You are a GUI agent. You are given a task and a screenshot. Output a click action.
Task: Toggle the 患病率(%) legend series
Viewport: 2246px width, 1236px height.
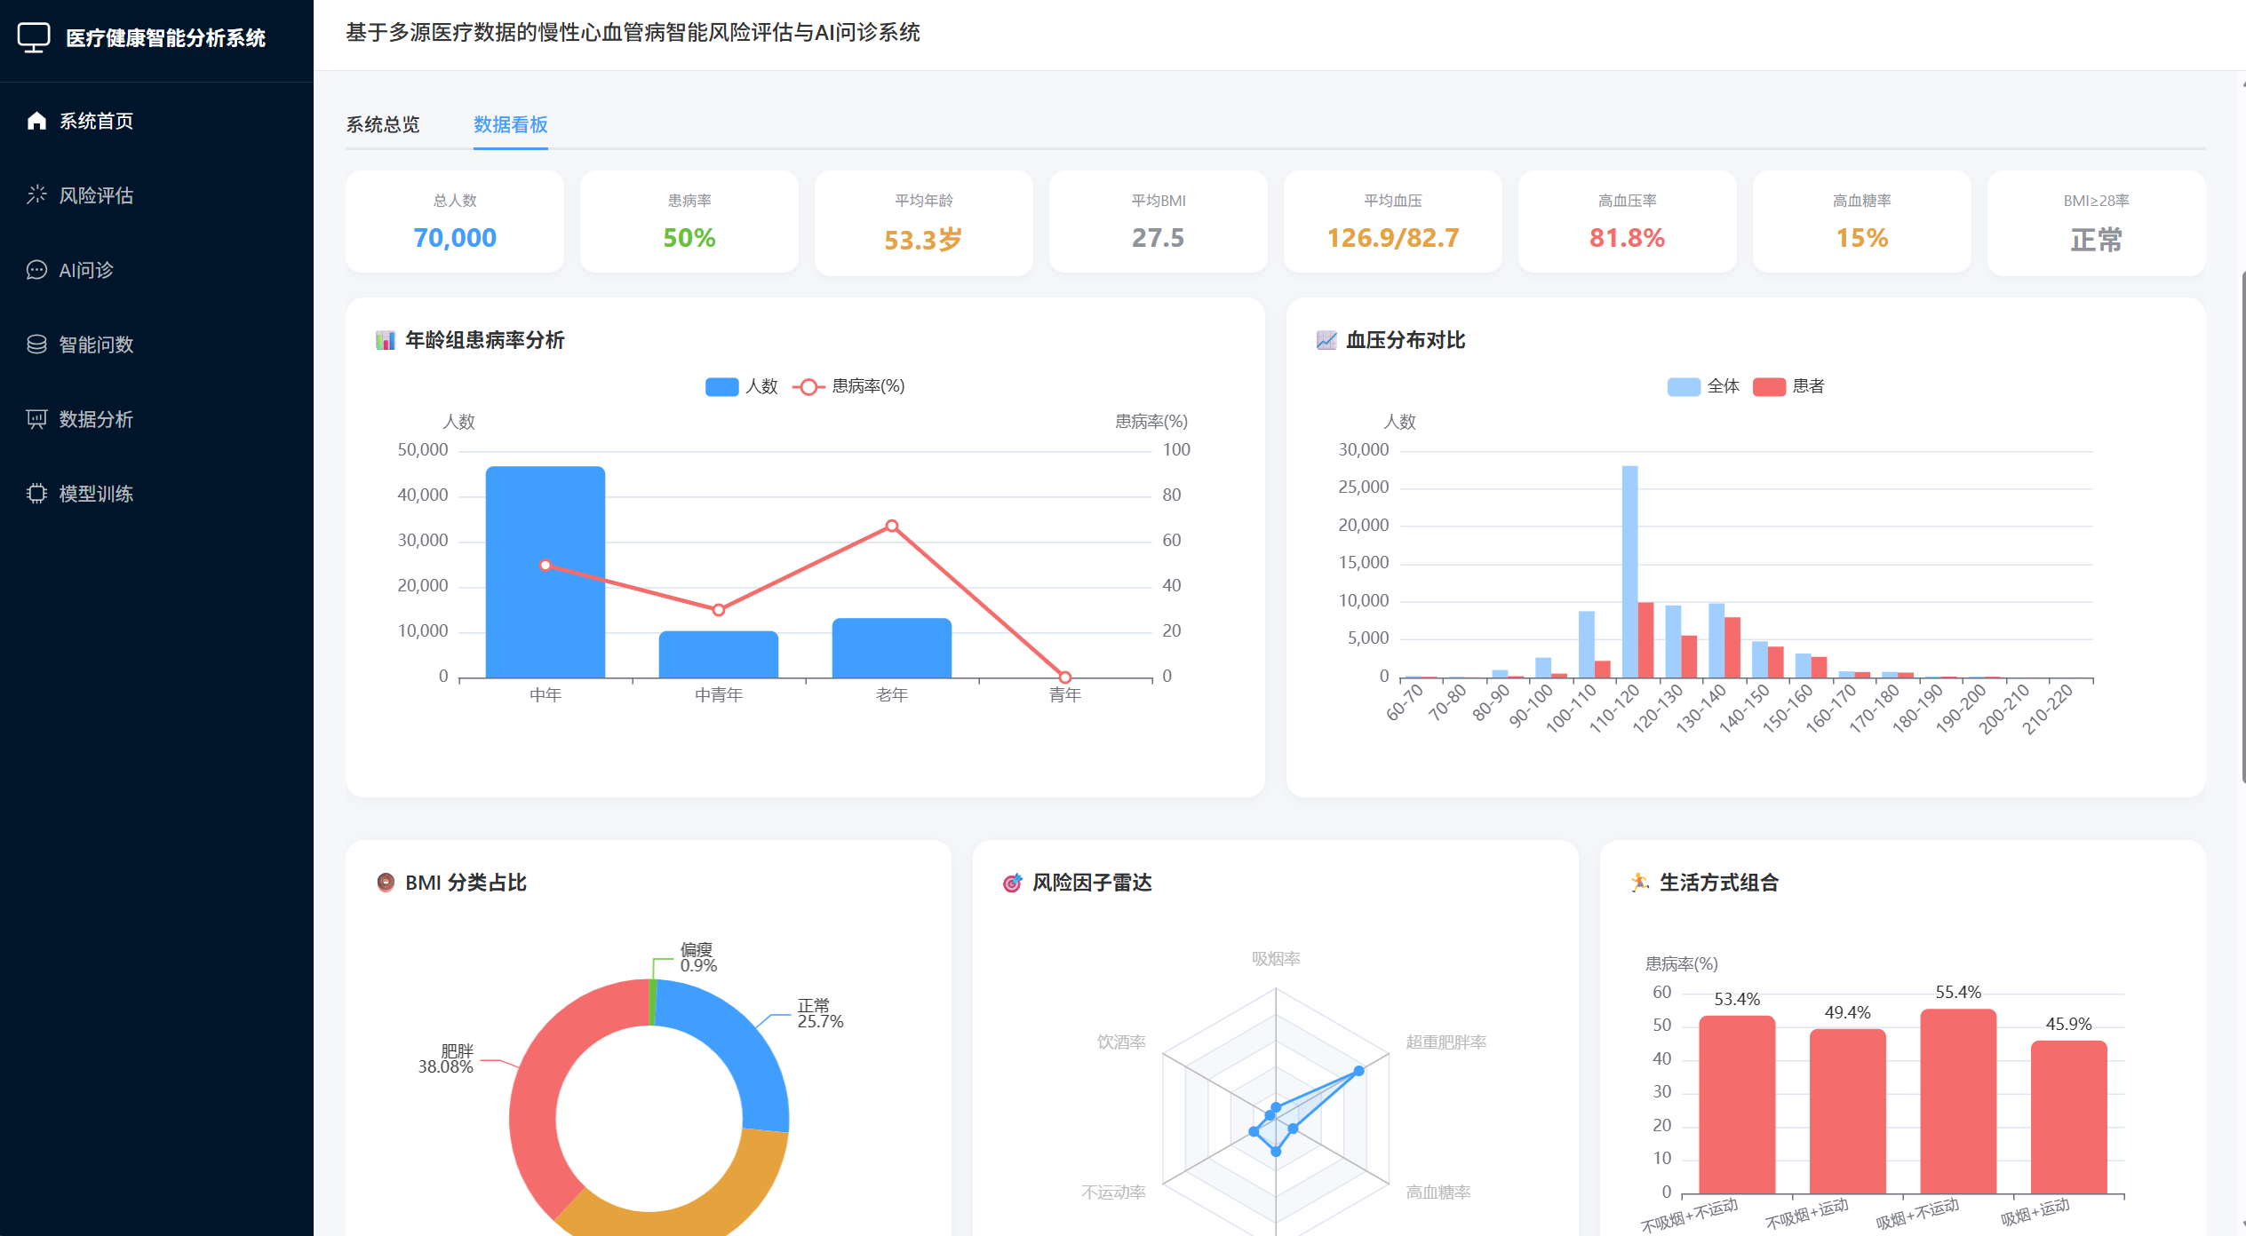848,386
